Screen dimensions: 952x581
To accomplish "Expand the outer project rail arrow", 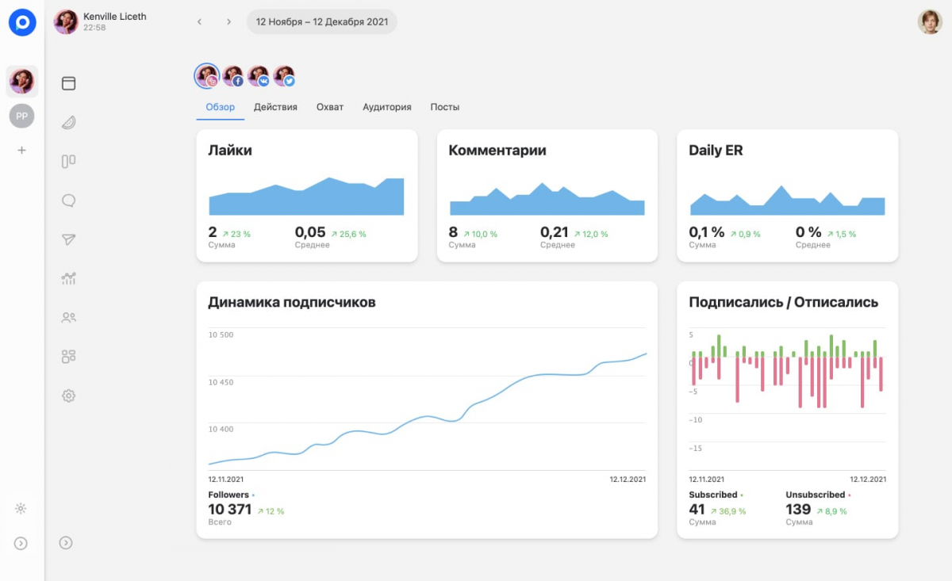I will [21, 543].
